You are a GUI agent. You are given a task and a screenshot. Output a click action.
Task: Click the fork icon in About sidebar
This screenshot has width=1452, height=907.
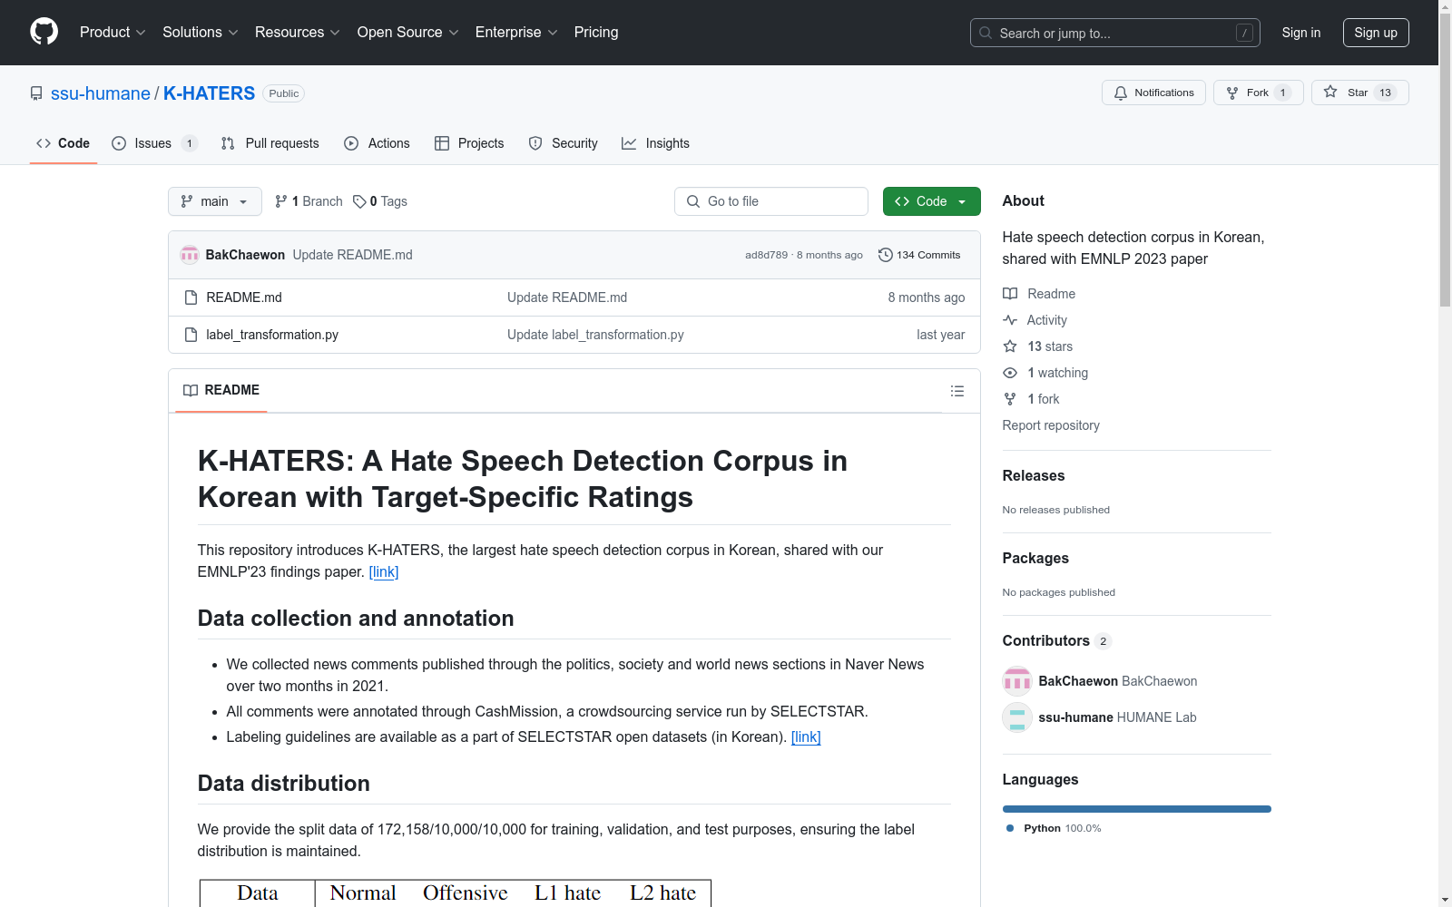(1010, 399)
